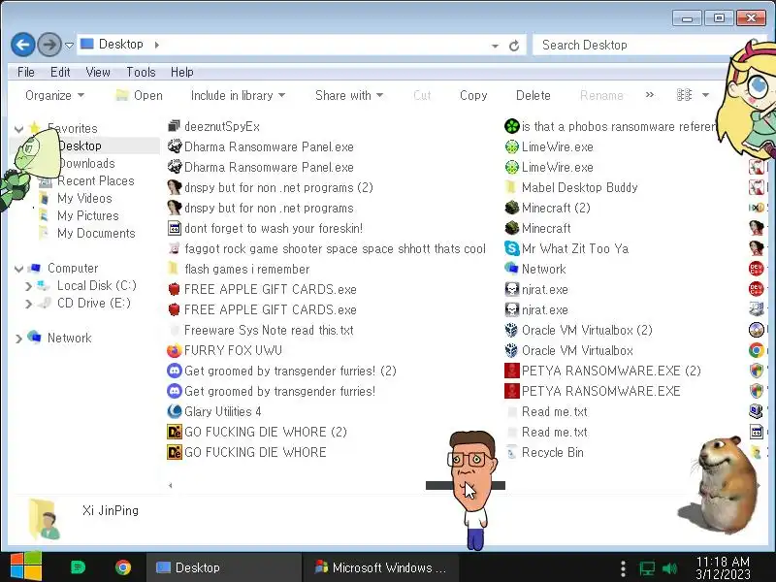776x582 pixels.
Task: Go back with the blue back arrow
Action: (x=22, y=45)
